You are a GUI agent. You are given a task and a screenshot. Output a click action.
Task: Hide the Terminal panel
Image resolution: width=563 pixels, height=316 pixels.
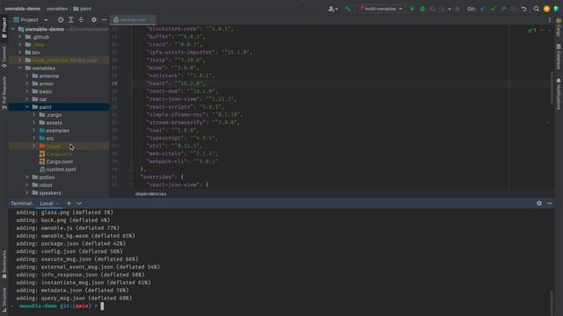coord(549,204)
